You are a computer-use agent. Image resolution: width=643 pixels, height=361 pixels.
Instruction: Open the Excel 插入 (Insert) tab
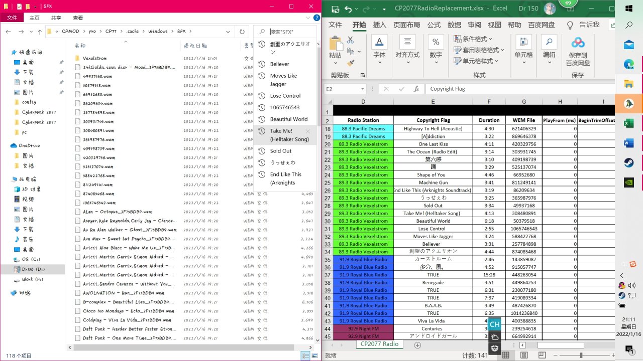(380, 25)
